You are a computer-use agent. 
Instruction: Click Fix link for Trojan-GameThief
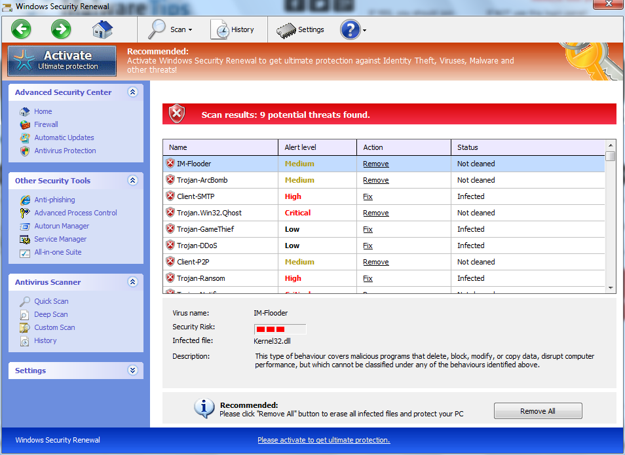pyautogui.click(x=368, y=229)
